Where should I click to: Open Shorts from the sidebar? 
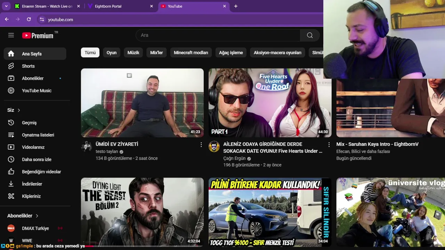pos(35,66)
